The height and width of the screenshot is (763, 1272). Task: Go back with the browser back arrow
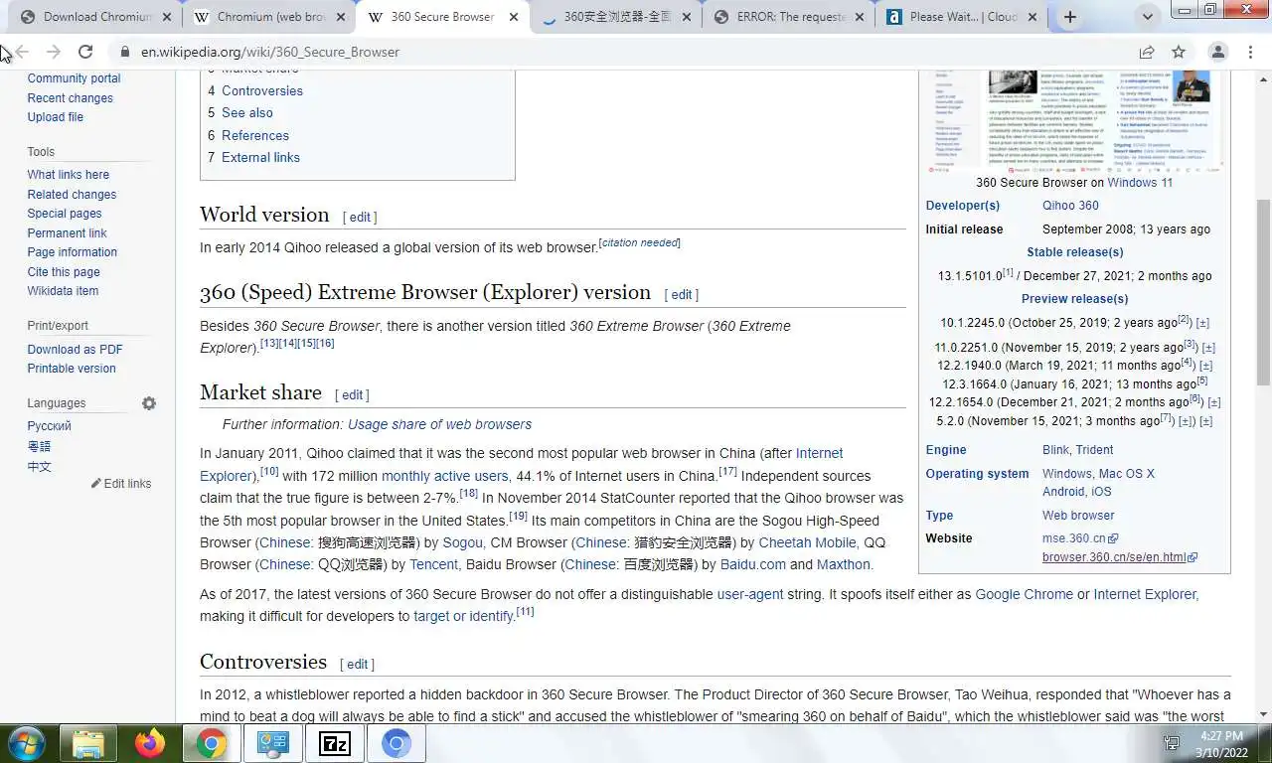[22, 52]
